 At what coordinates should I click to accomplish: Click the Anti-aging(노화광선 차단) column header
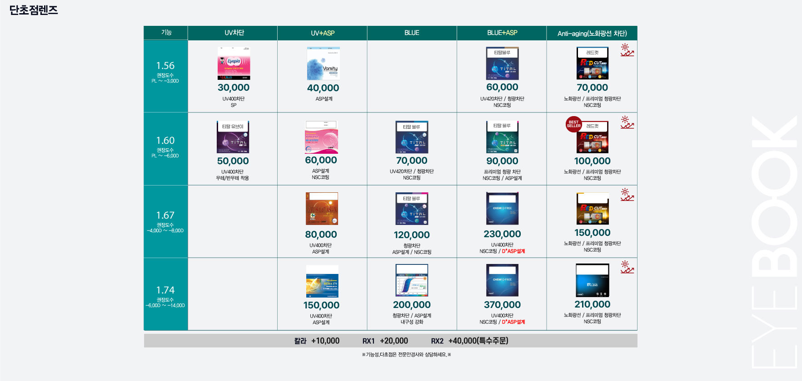(592, 33)
